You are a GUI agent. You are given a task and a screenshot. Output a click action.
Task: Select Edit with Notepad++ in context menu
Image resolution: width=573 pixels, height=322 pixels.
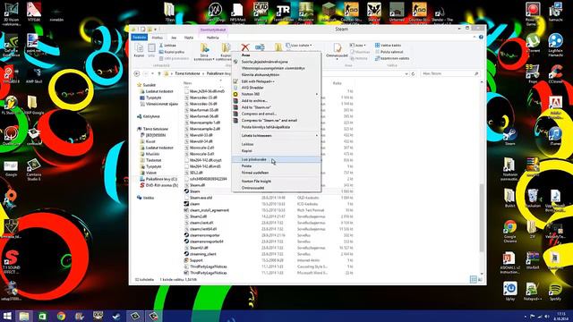pyautogui.click(x=277, y=81)
